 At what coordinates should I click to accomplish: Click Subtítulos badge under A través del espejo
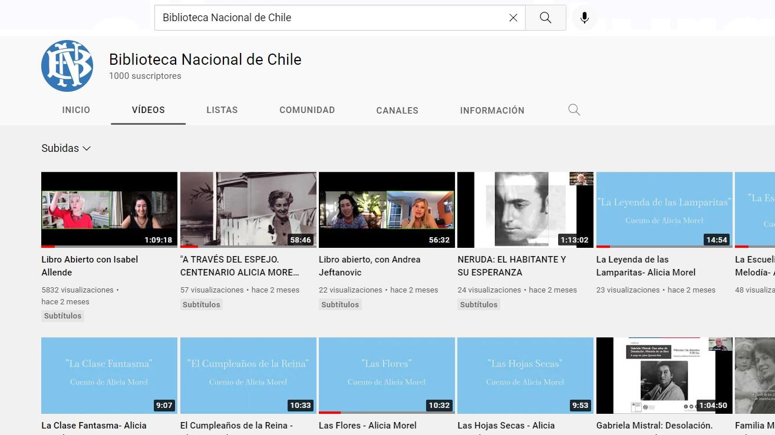point(202,305)
